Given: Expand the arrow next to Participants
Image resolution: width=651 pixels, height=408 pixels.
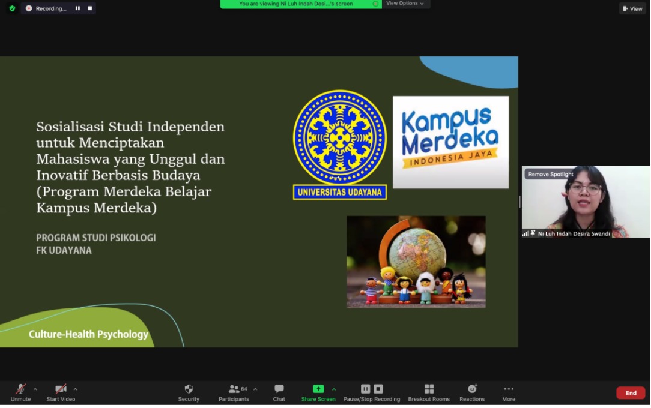Looking at the screenshot, I should (255, 389).
